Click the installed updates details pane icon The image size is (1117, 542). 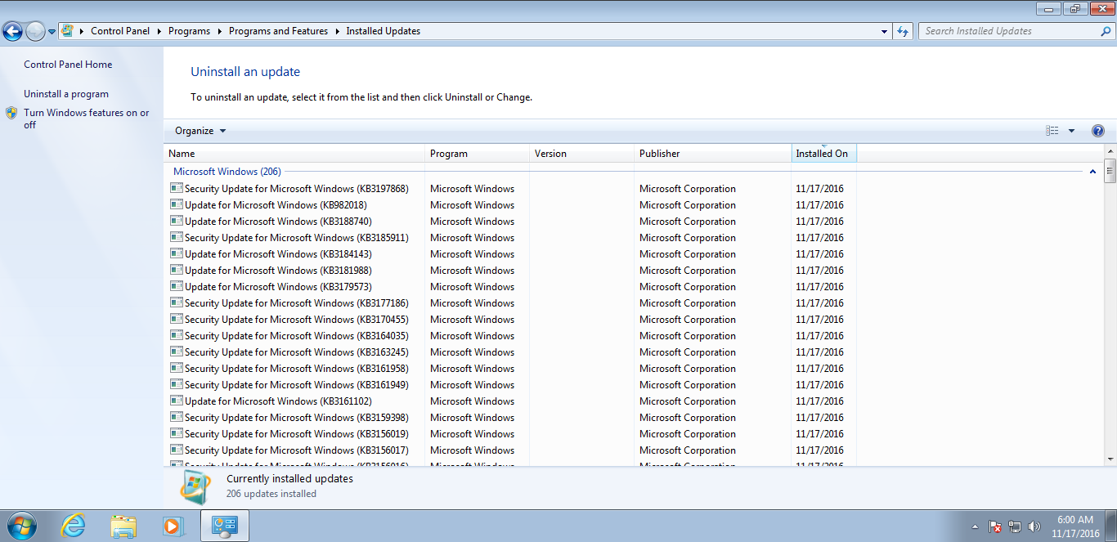pyautogui.click(x=195, y=486)
